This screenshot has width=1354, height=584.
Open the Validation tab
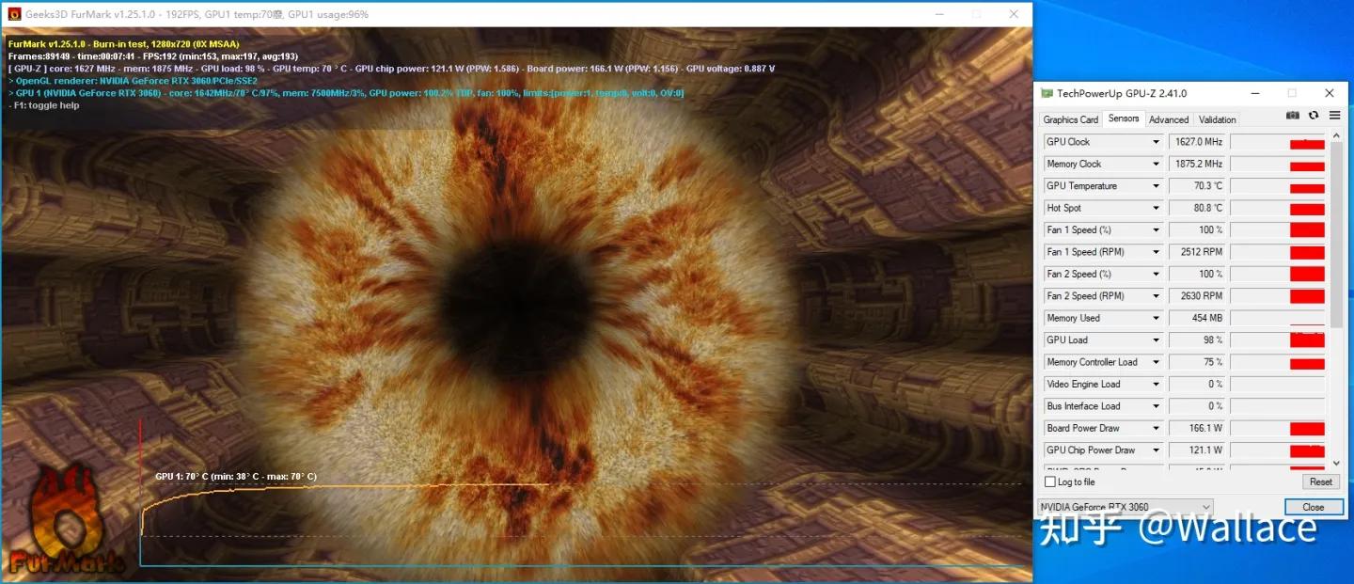pyautogui.click(x=1217, y=119)
